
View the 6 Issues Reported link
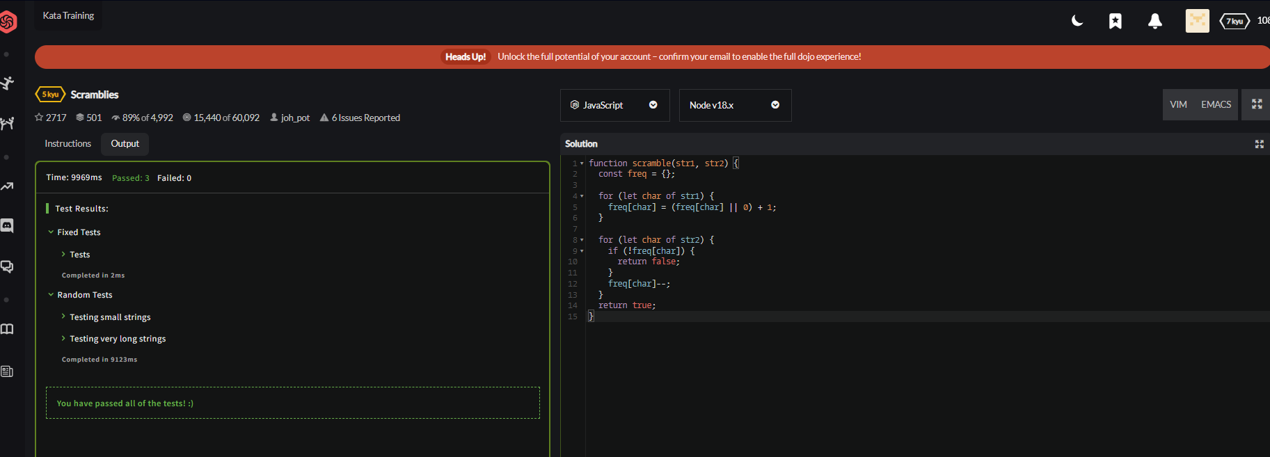coord(365,118)
